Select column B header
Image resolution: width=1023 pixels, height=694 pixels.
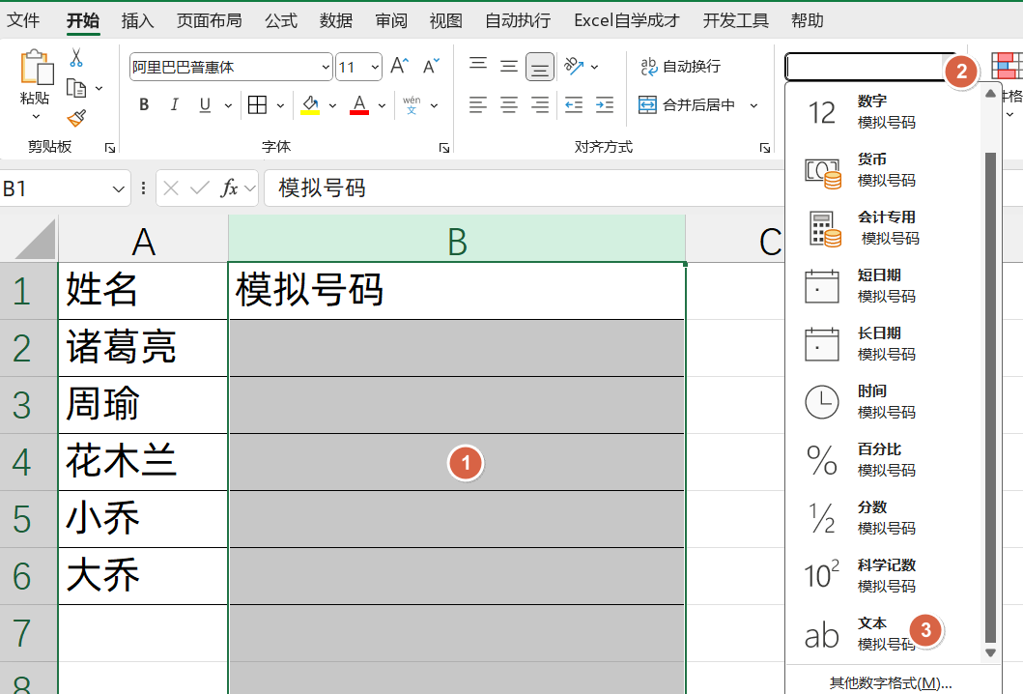[457, 240]
